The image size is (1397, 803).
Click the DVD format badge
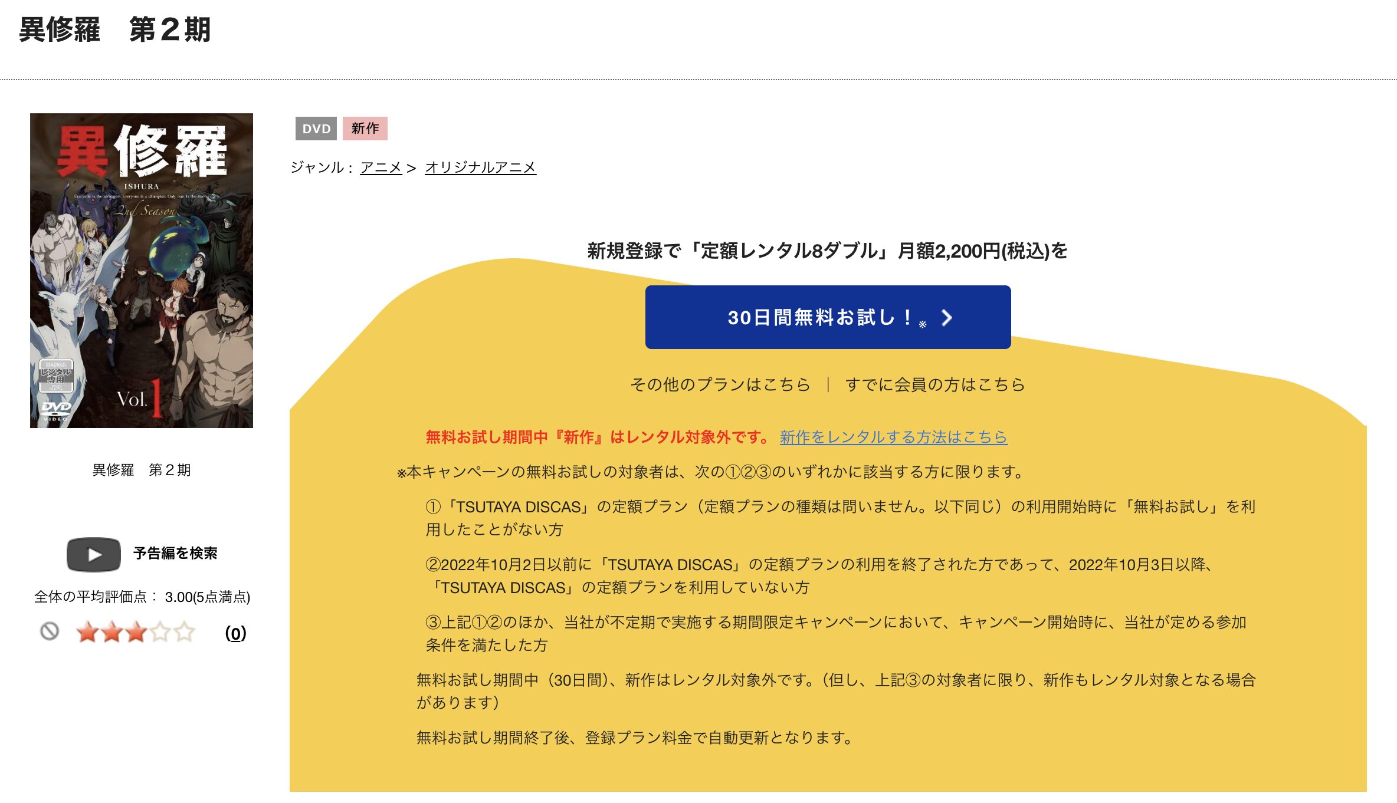point(316,129)
